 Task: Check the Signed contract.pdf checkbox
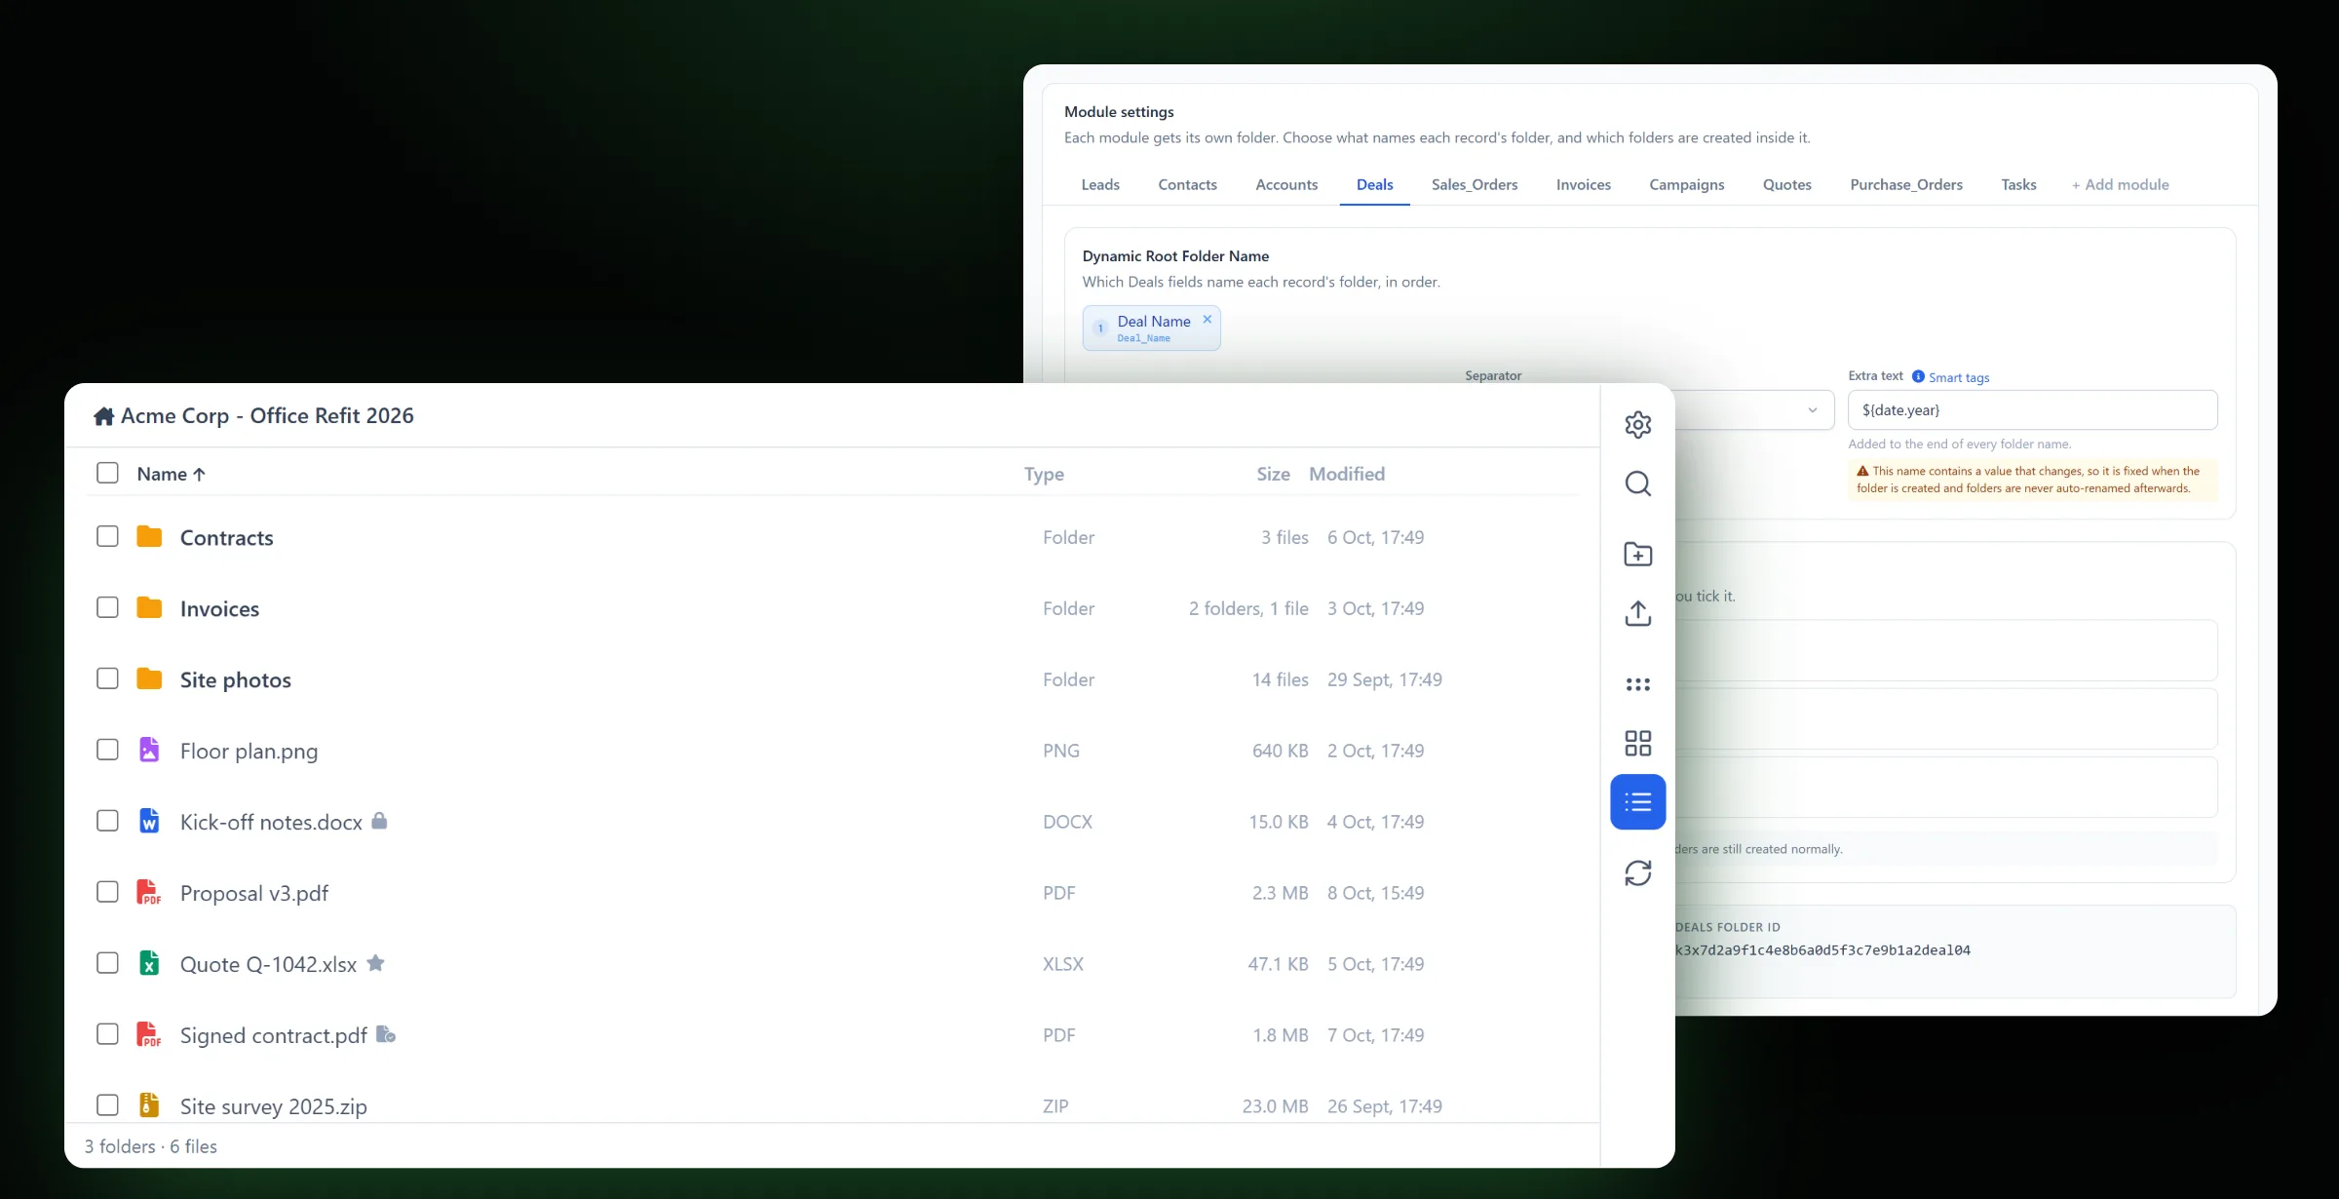107,1034
